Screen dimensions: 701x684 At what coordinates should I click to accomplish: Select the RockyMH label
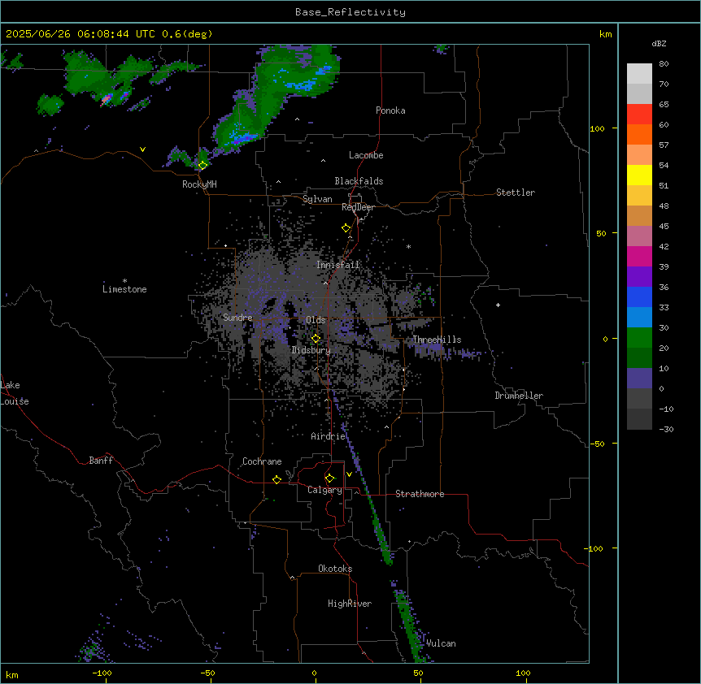click(199, 184)
